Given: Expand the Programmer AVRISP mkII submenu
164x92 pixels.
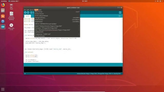Looking at the screenshot, I should click(57, 34).
